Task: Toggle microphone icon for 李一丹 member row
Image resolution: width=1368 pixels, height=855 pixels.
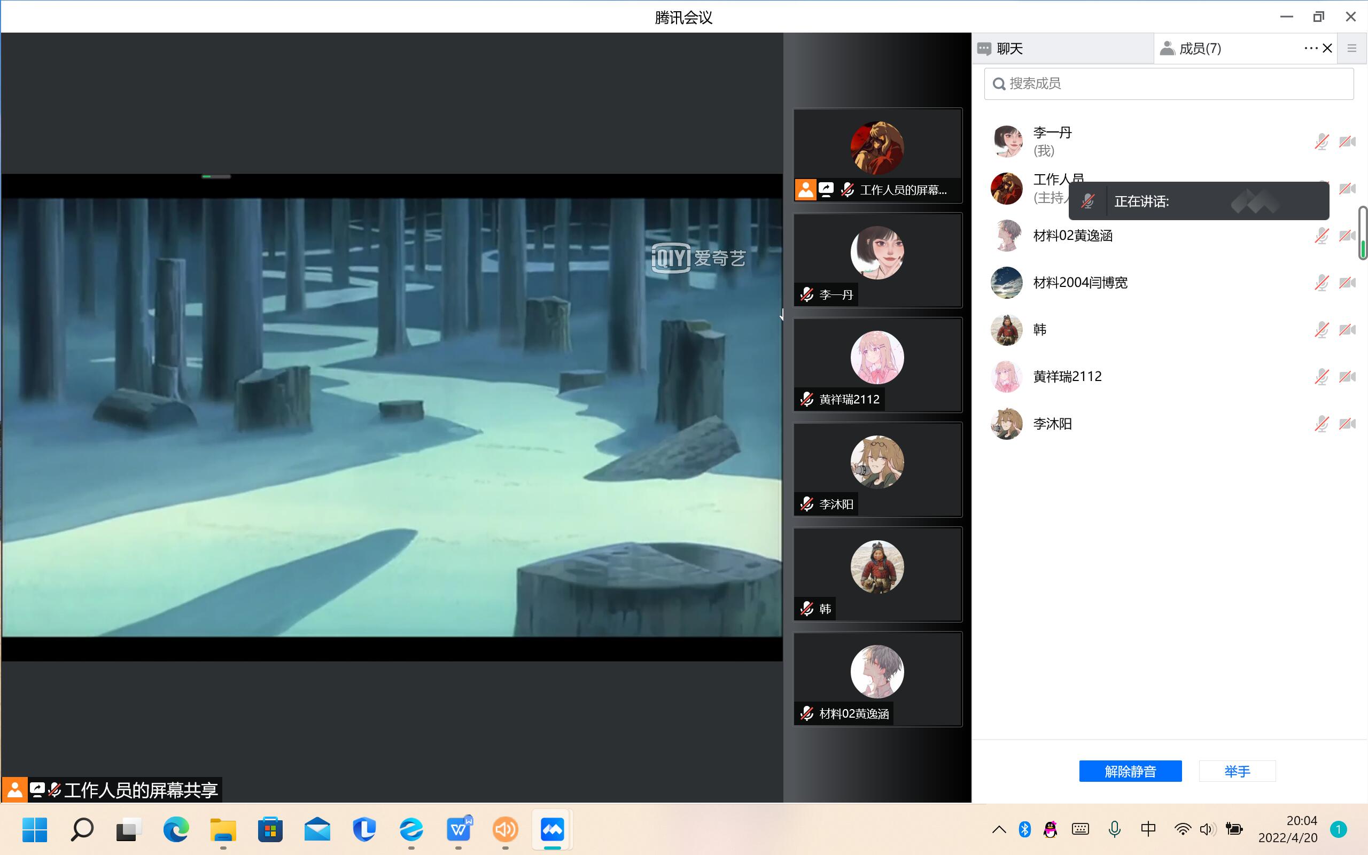Action: click(x=1321, y=142)
